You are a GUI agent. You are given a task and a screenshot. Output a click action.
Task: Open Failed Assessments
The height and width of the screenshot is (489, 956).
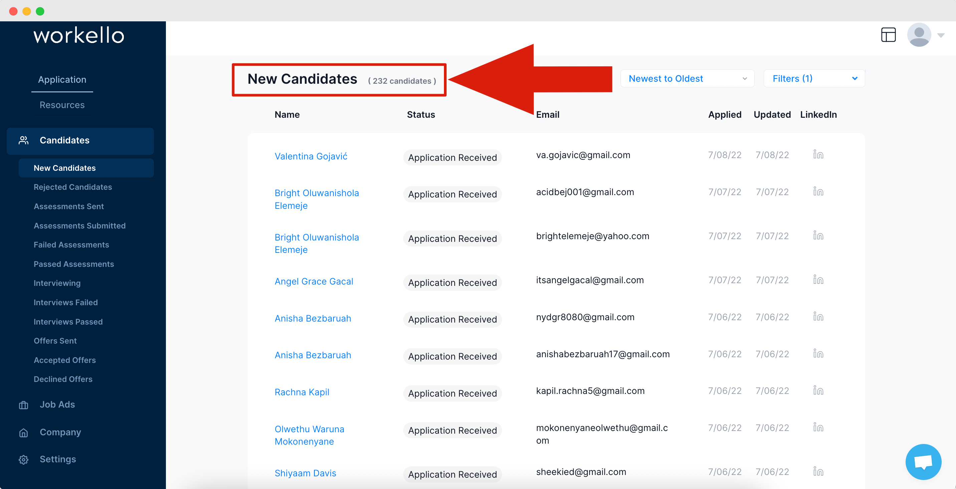[71, 245]
